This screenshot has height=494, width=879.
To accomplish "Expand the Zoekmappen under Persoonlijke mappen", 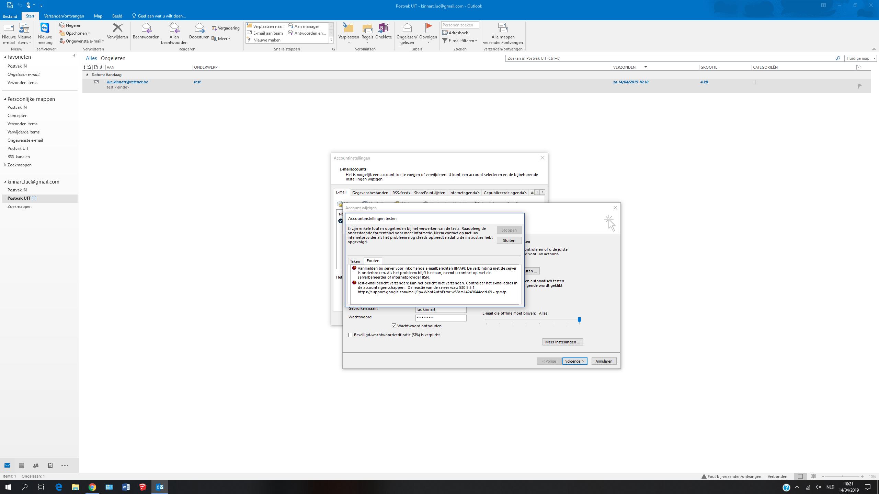I will pos(5,165).
